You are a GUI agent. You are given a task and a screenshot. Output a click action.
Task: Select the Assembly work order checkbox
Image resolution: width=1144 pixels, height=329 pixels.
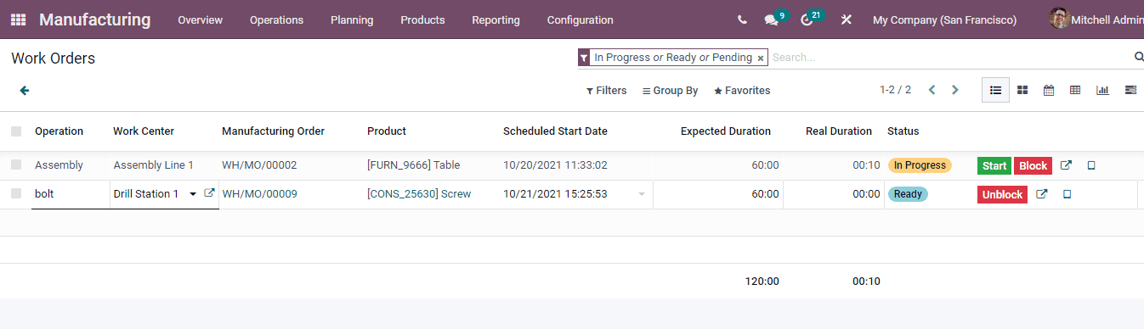tap(16, 165)
